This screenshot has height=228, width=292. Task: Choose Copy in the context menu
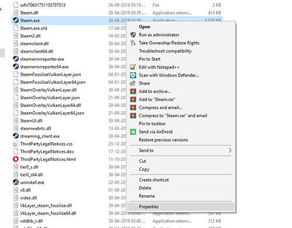(144, 169)
